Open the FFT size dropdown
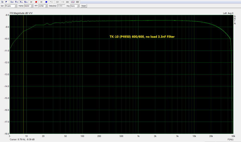The image size is (241, 142). (43, 6)
